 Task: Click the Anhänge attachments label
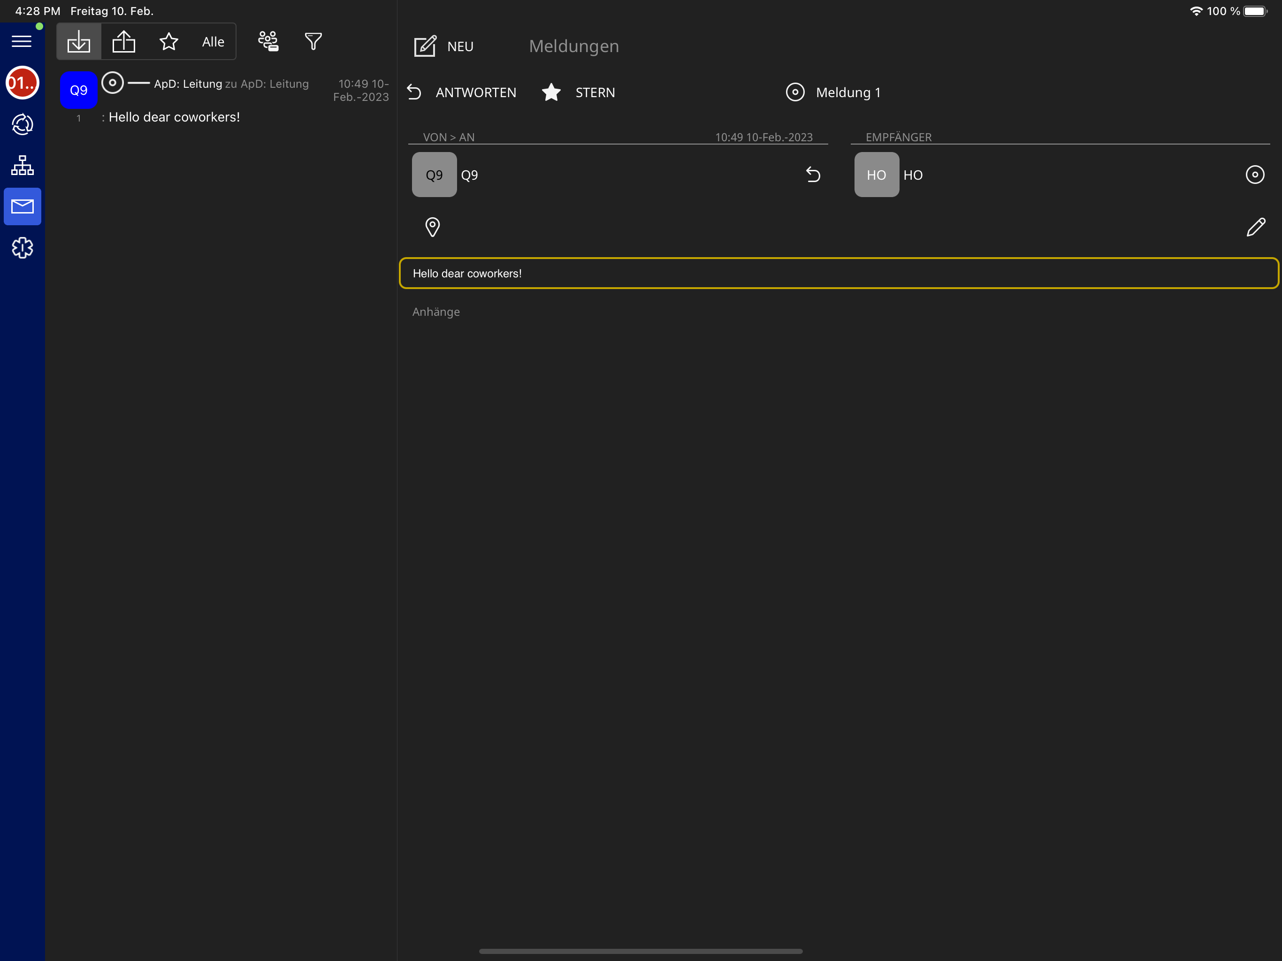coord(436,312)
